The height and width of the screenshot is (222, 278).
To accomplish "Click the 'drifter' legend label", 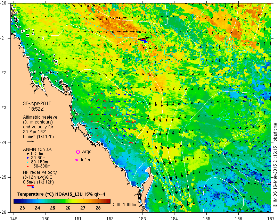I will point(85,160).
